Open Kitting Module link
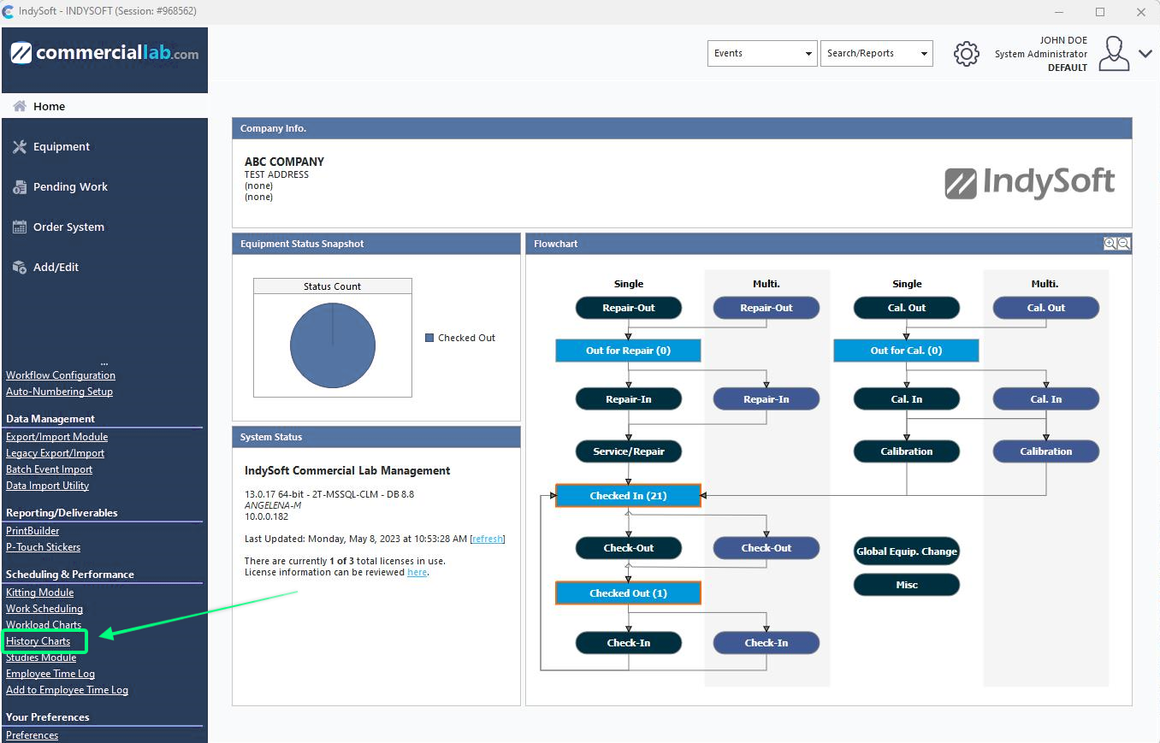This screenshot has width=1160, height=743. pos(39,593)
